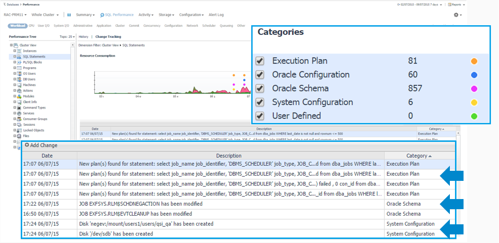Click the plus icon beside Add Change

pyautogui.click(x=27, y=145)
